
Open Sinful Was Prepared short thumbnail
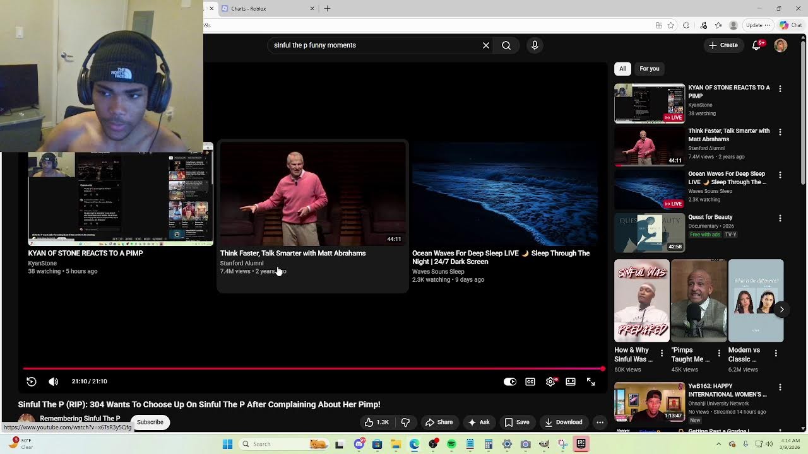[642, 301]
